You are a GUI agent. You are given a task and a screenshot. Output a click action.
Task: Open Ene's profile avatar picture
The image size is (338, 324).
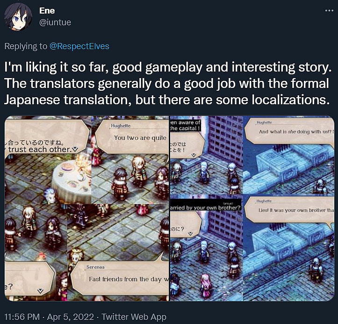click(18, 17)
